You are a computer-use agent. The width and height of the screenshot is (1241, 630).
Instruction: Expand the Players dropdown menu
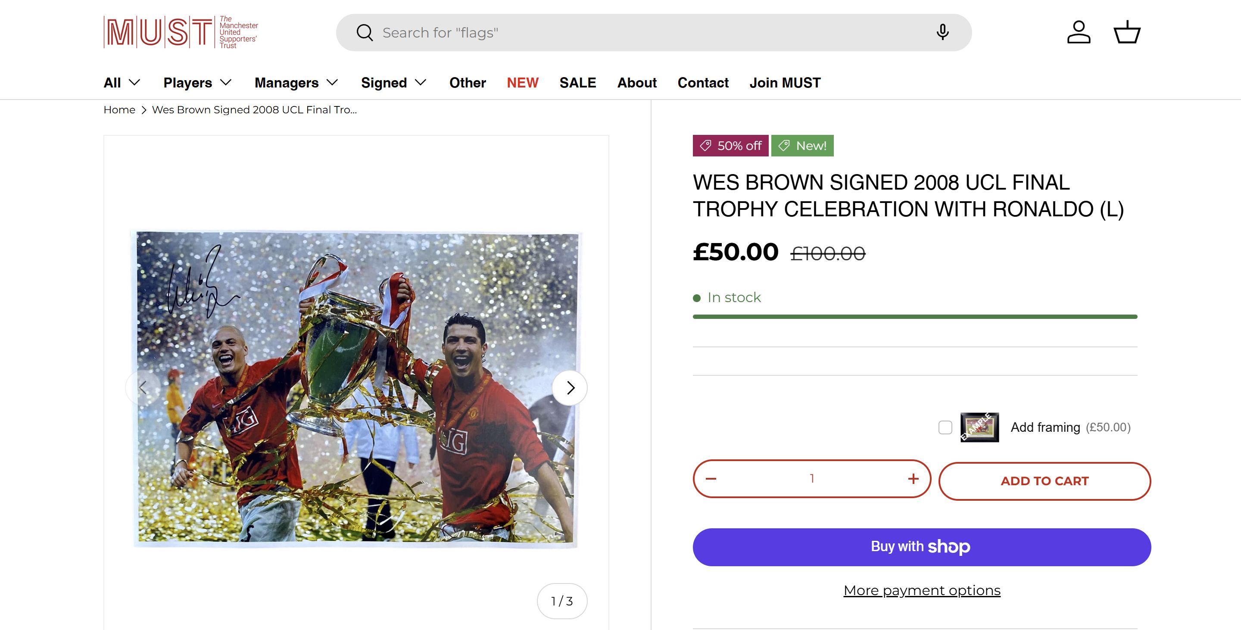click(x=197, y=83)
